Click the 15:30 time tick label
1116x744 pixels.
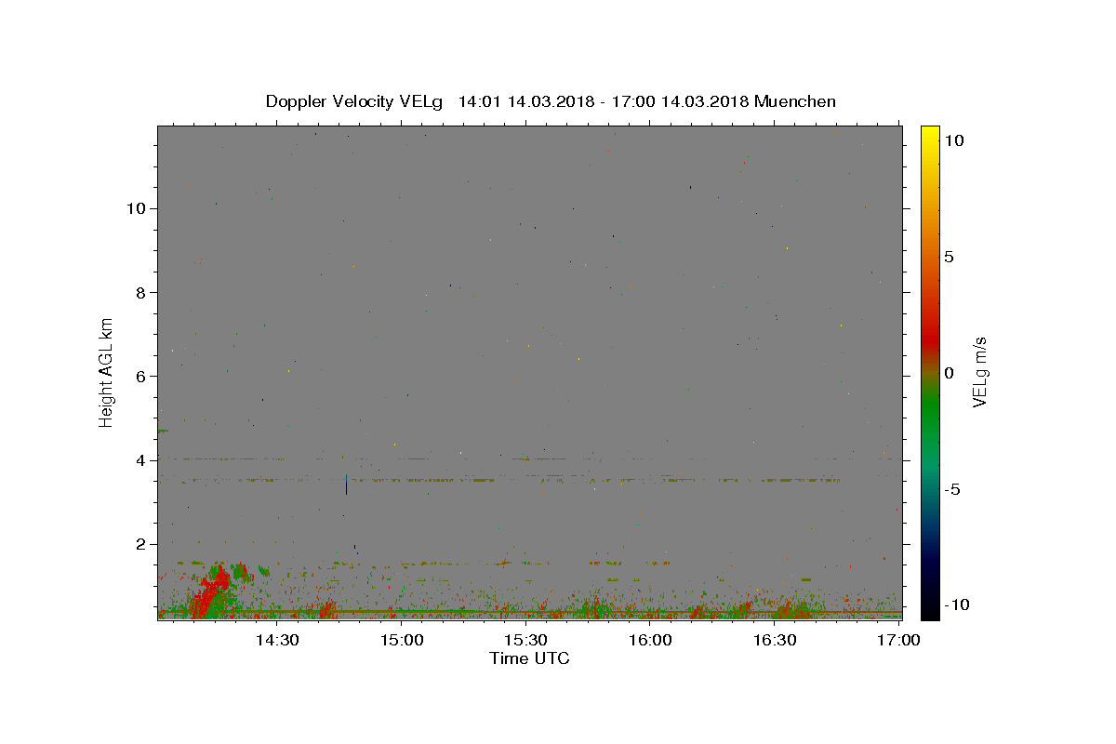[525, 640]
